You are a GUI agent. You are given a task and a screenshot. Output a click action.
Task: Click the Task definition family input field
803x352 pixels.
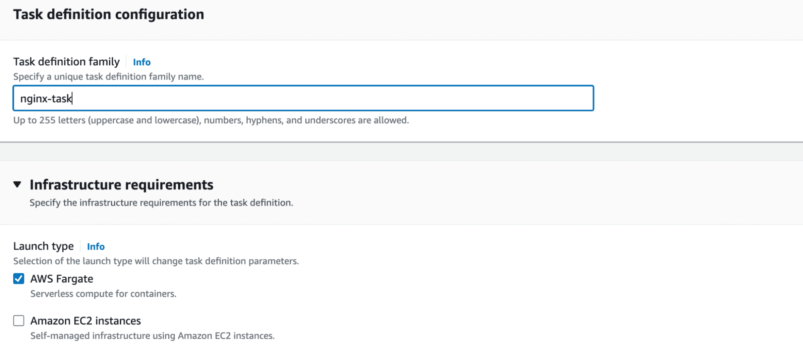303,98
